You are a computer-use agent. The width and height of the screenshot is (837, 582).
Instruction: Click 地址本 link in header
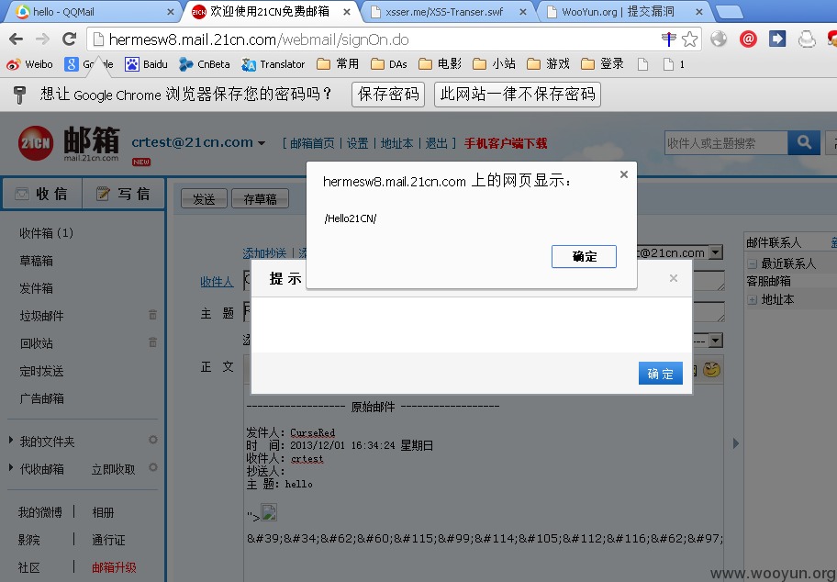(396, 143)
